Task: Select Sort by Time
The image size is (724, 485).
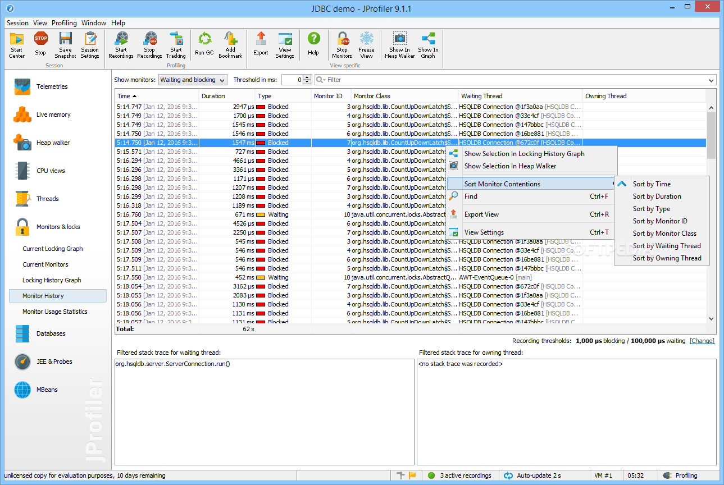Action: (x=662, y=184)
